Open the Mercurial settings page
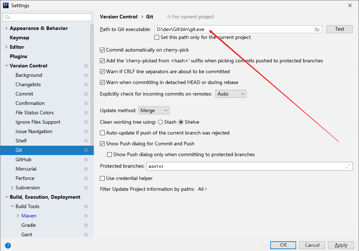 click(26, 169)
